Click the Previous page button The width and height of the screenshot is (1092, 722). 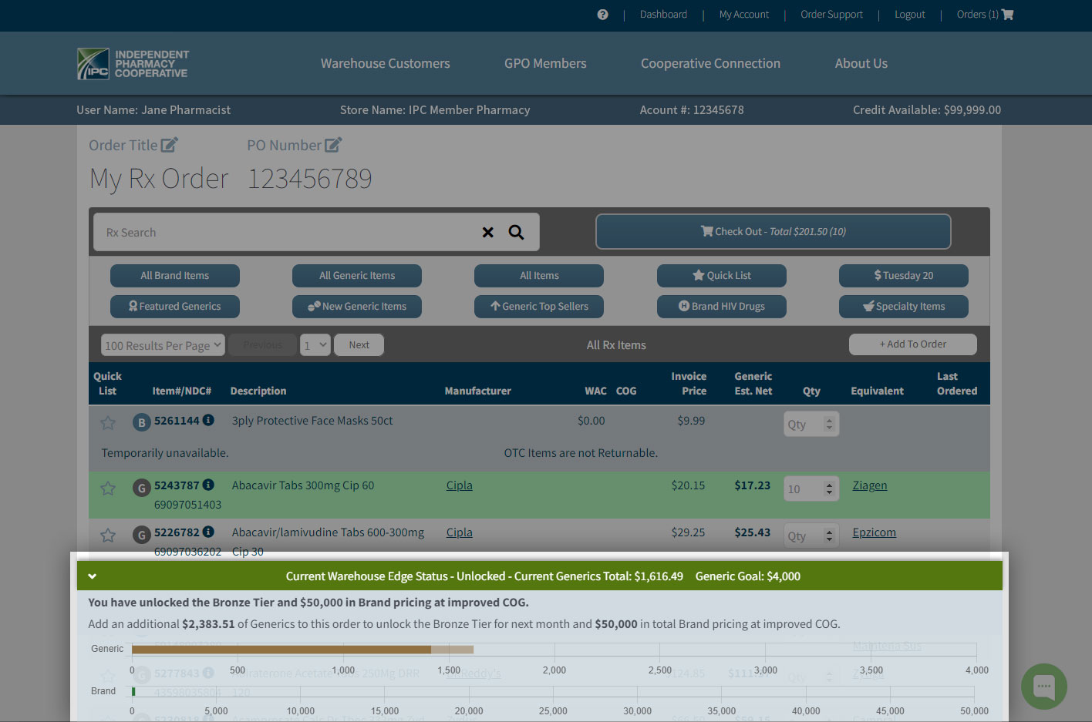[x=263, y=345]
